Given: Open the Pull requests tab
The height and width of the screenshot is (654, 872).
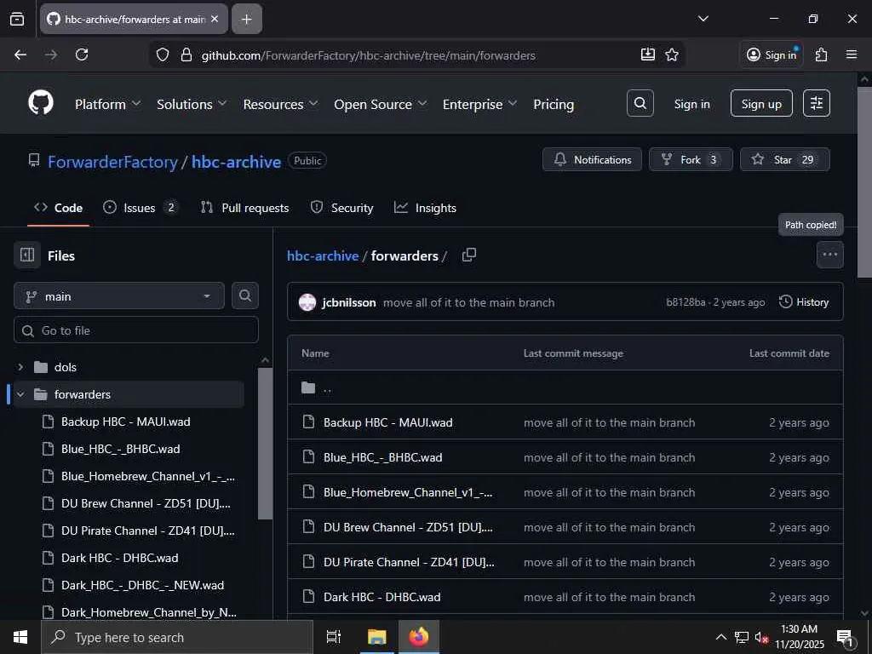Looking at the screenshot, I should 244,208.
